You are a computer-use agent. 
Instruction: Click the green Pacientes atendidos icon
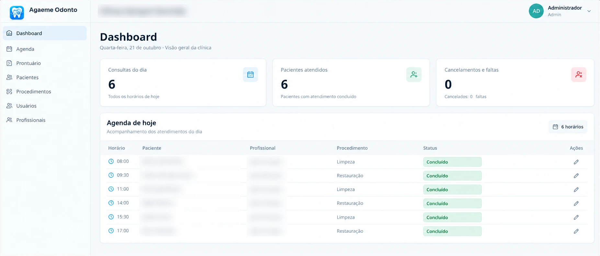(414, 75)
